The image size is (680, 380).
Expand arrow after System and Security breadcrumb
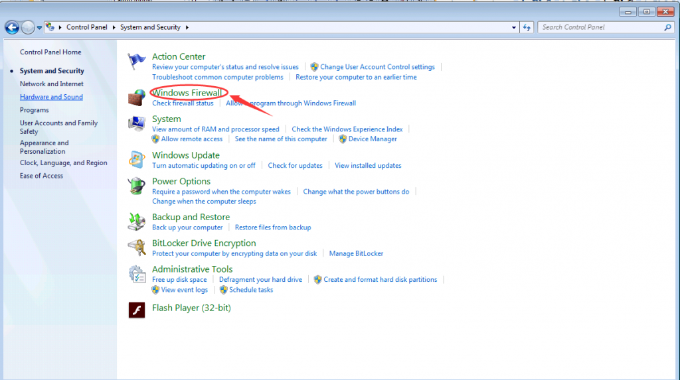click(x=187, y=27)
